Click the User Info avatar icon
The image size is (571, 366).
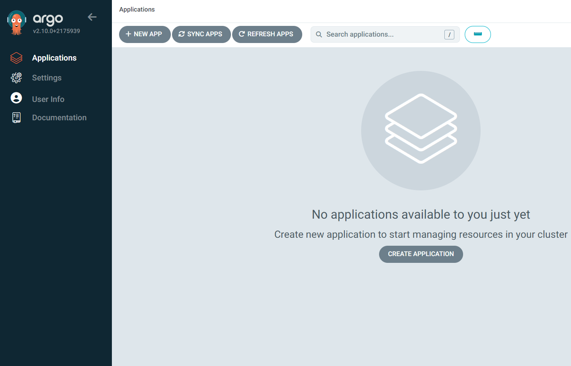[x=16, y=98]
